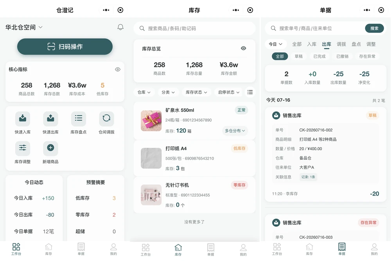Focus the 搜索商品/条码/助记码 input
This screenshot has width=391, height=261.
[x=194, y=29]
